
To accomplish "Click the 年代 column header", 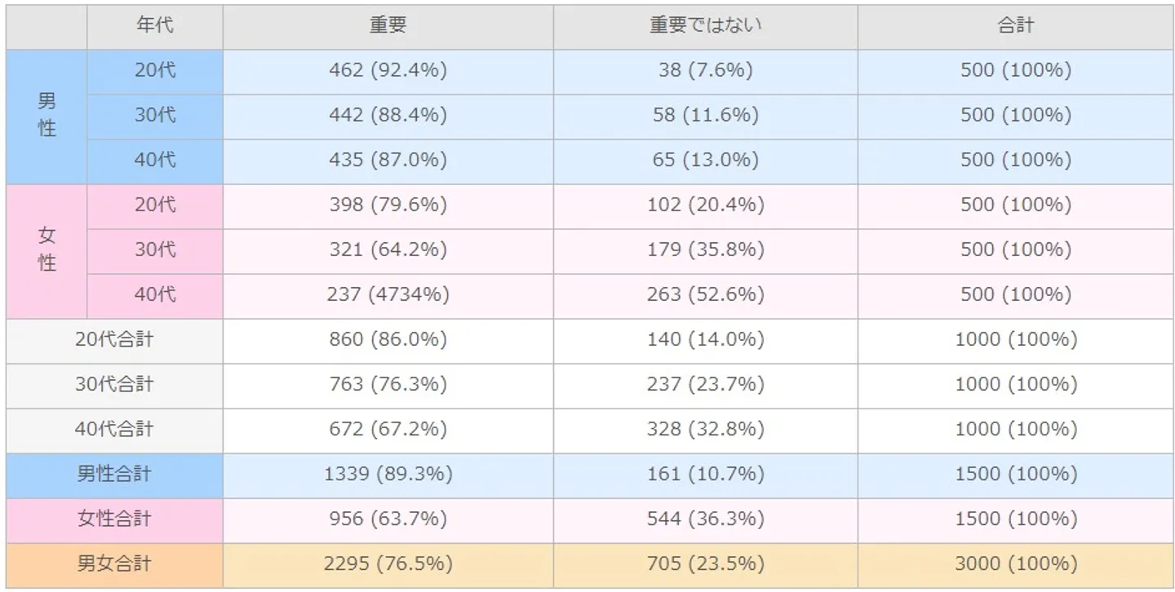I will point(154,26).
